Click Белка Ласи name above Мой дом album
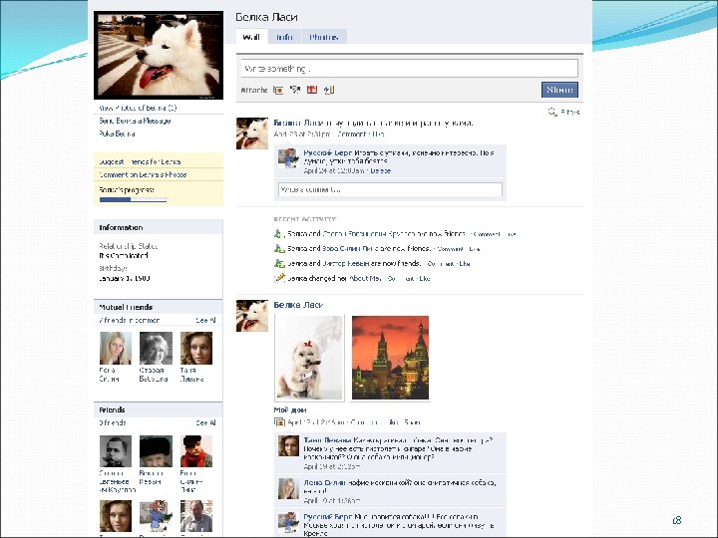The image size is (718, 538). coord(298,305)
